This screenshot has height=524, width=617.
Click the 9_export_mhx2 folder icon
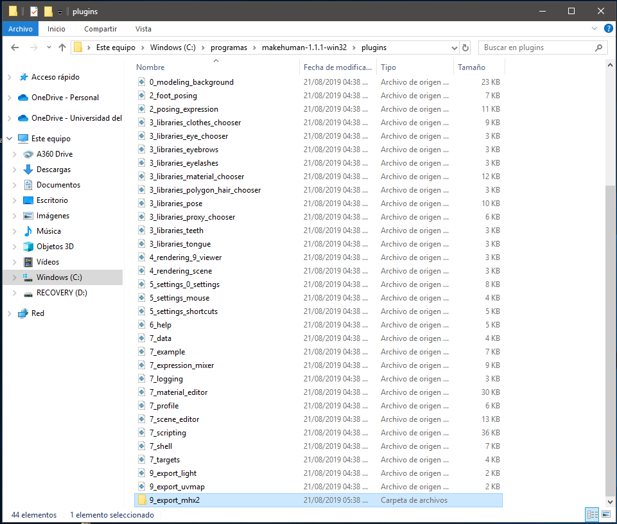pos(143,500)
